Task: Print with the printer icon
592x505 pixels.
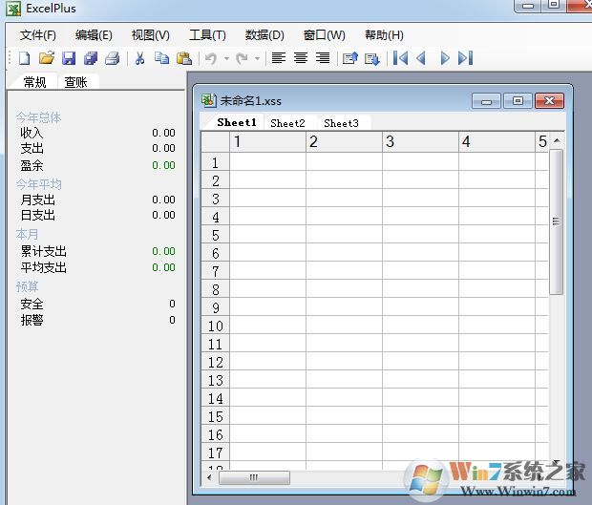Action: (112, 58)
